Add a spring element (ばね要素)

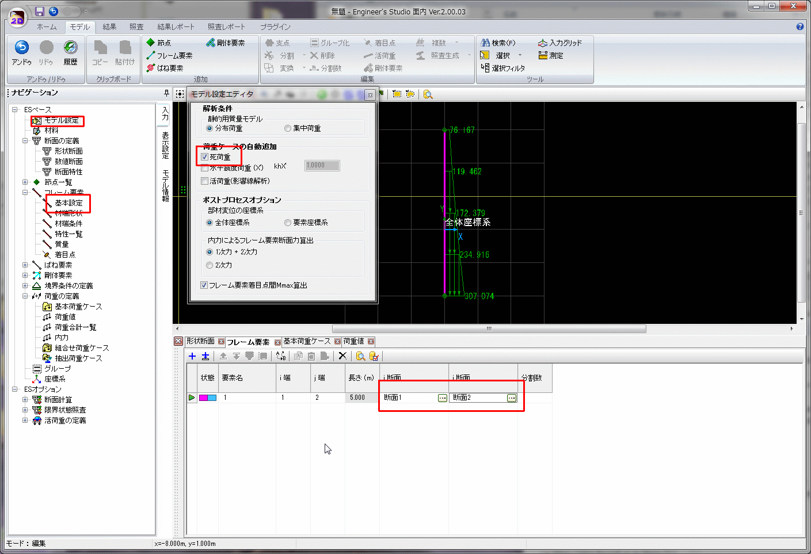[x=165, y=68]
